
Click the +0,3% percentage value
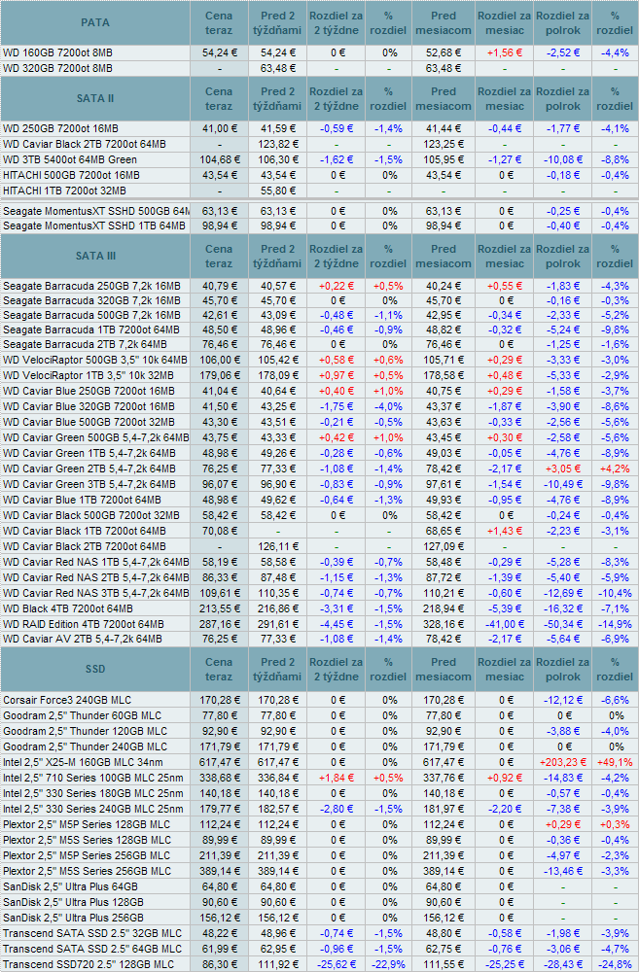click(x=615, y=824)
